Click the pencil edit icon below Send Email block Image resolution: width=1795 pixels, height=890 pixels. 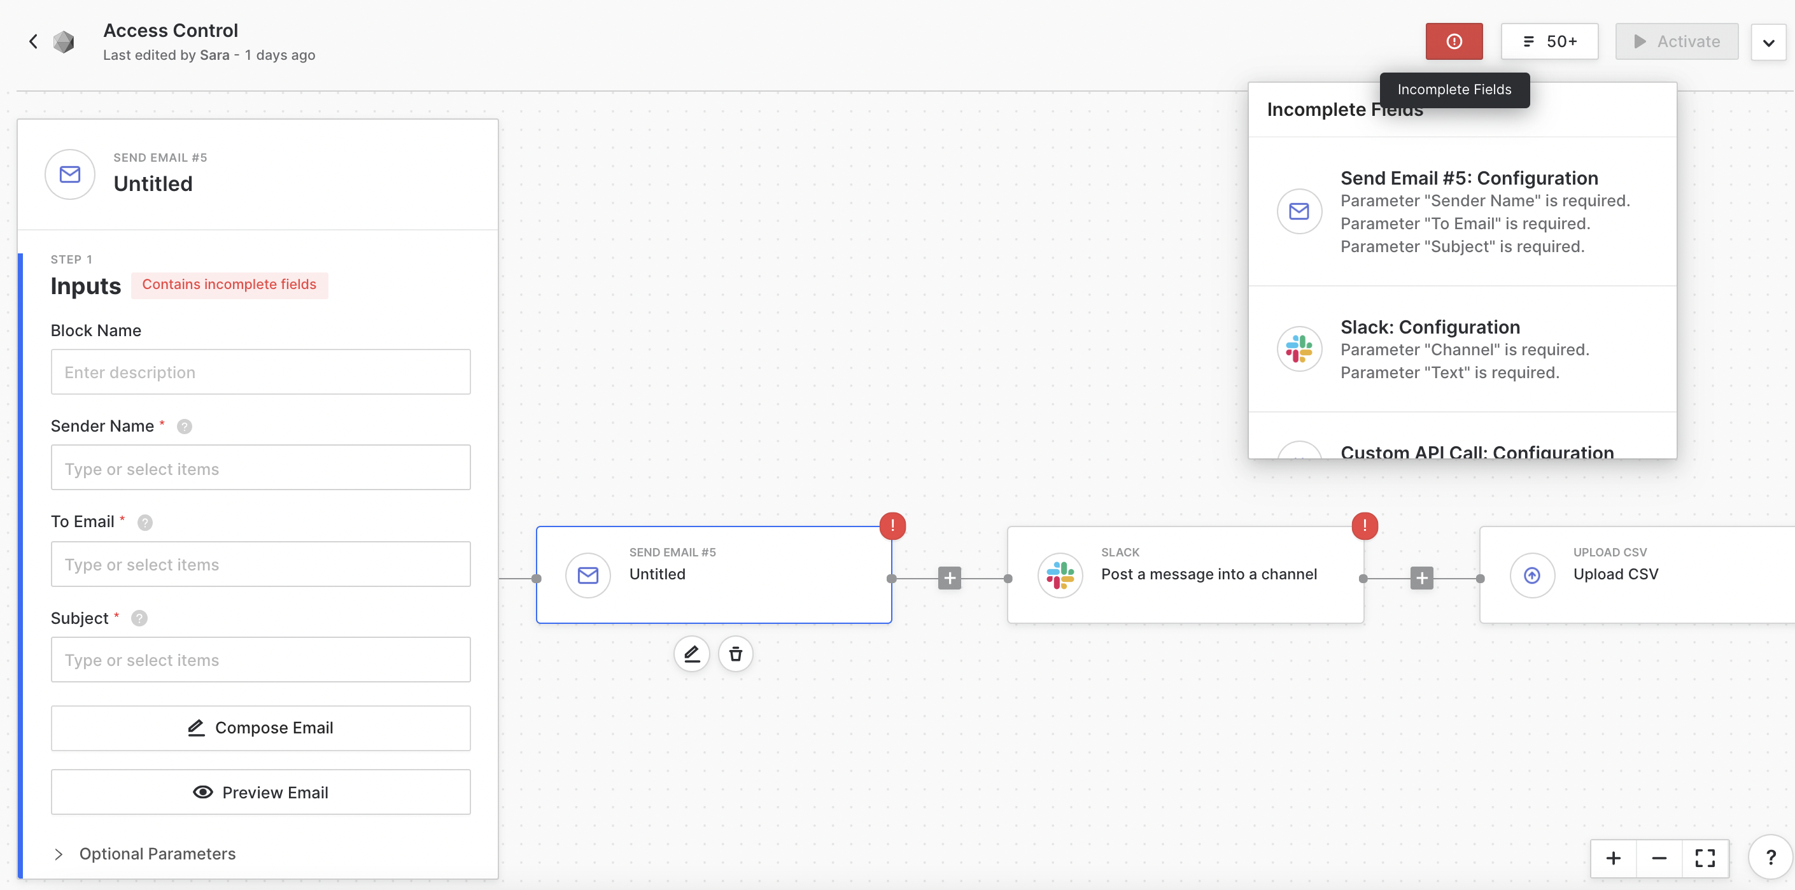[x=691, y=654]
